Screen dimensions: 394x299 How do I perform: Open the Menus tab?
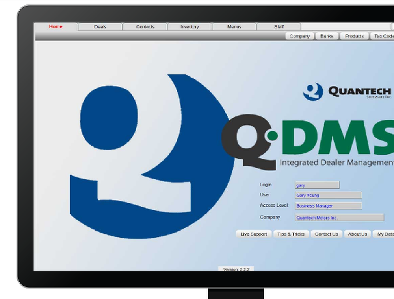click(234, 26)
